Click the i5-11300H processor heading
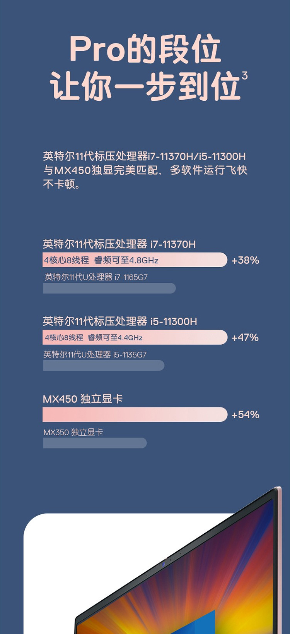 (x=120, y=321)
